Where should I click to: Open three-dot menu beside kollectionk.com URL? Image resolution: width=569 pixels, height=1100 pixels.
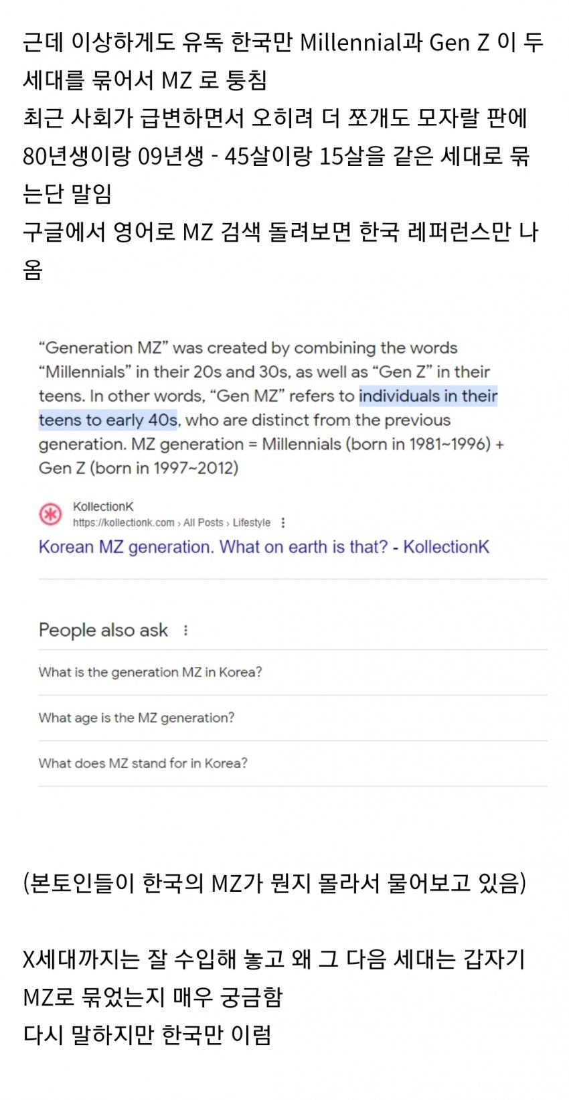(282, 523)
